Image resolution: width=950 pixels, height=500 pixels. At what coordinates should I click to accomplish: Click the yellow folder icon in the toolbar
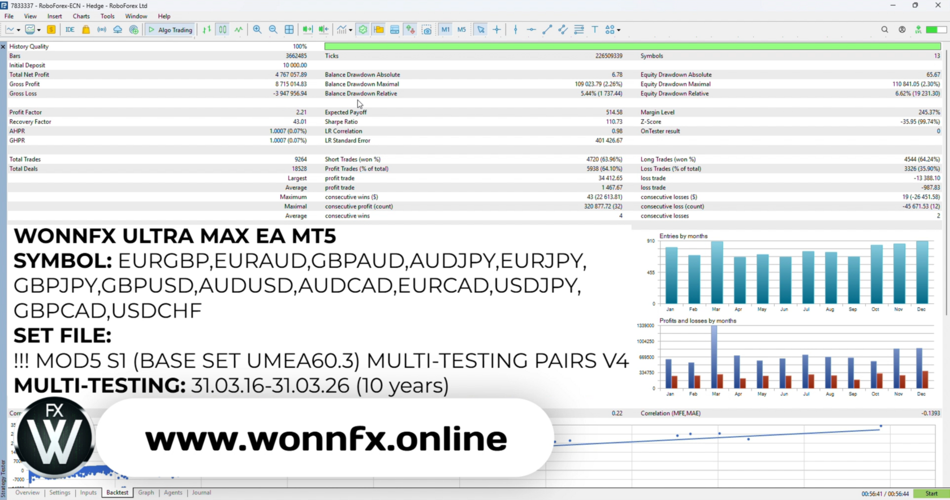[x=379, y=30]
